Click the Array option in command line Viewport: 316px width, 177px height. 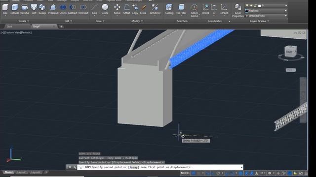point(134,167)
